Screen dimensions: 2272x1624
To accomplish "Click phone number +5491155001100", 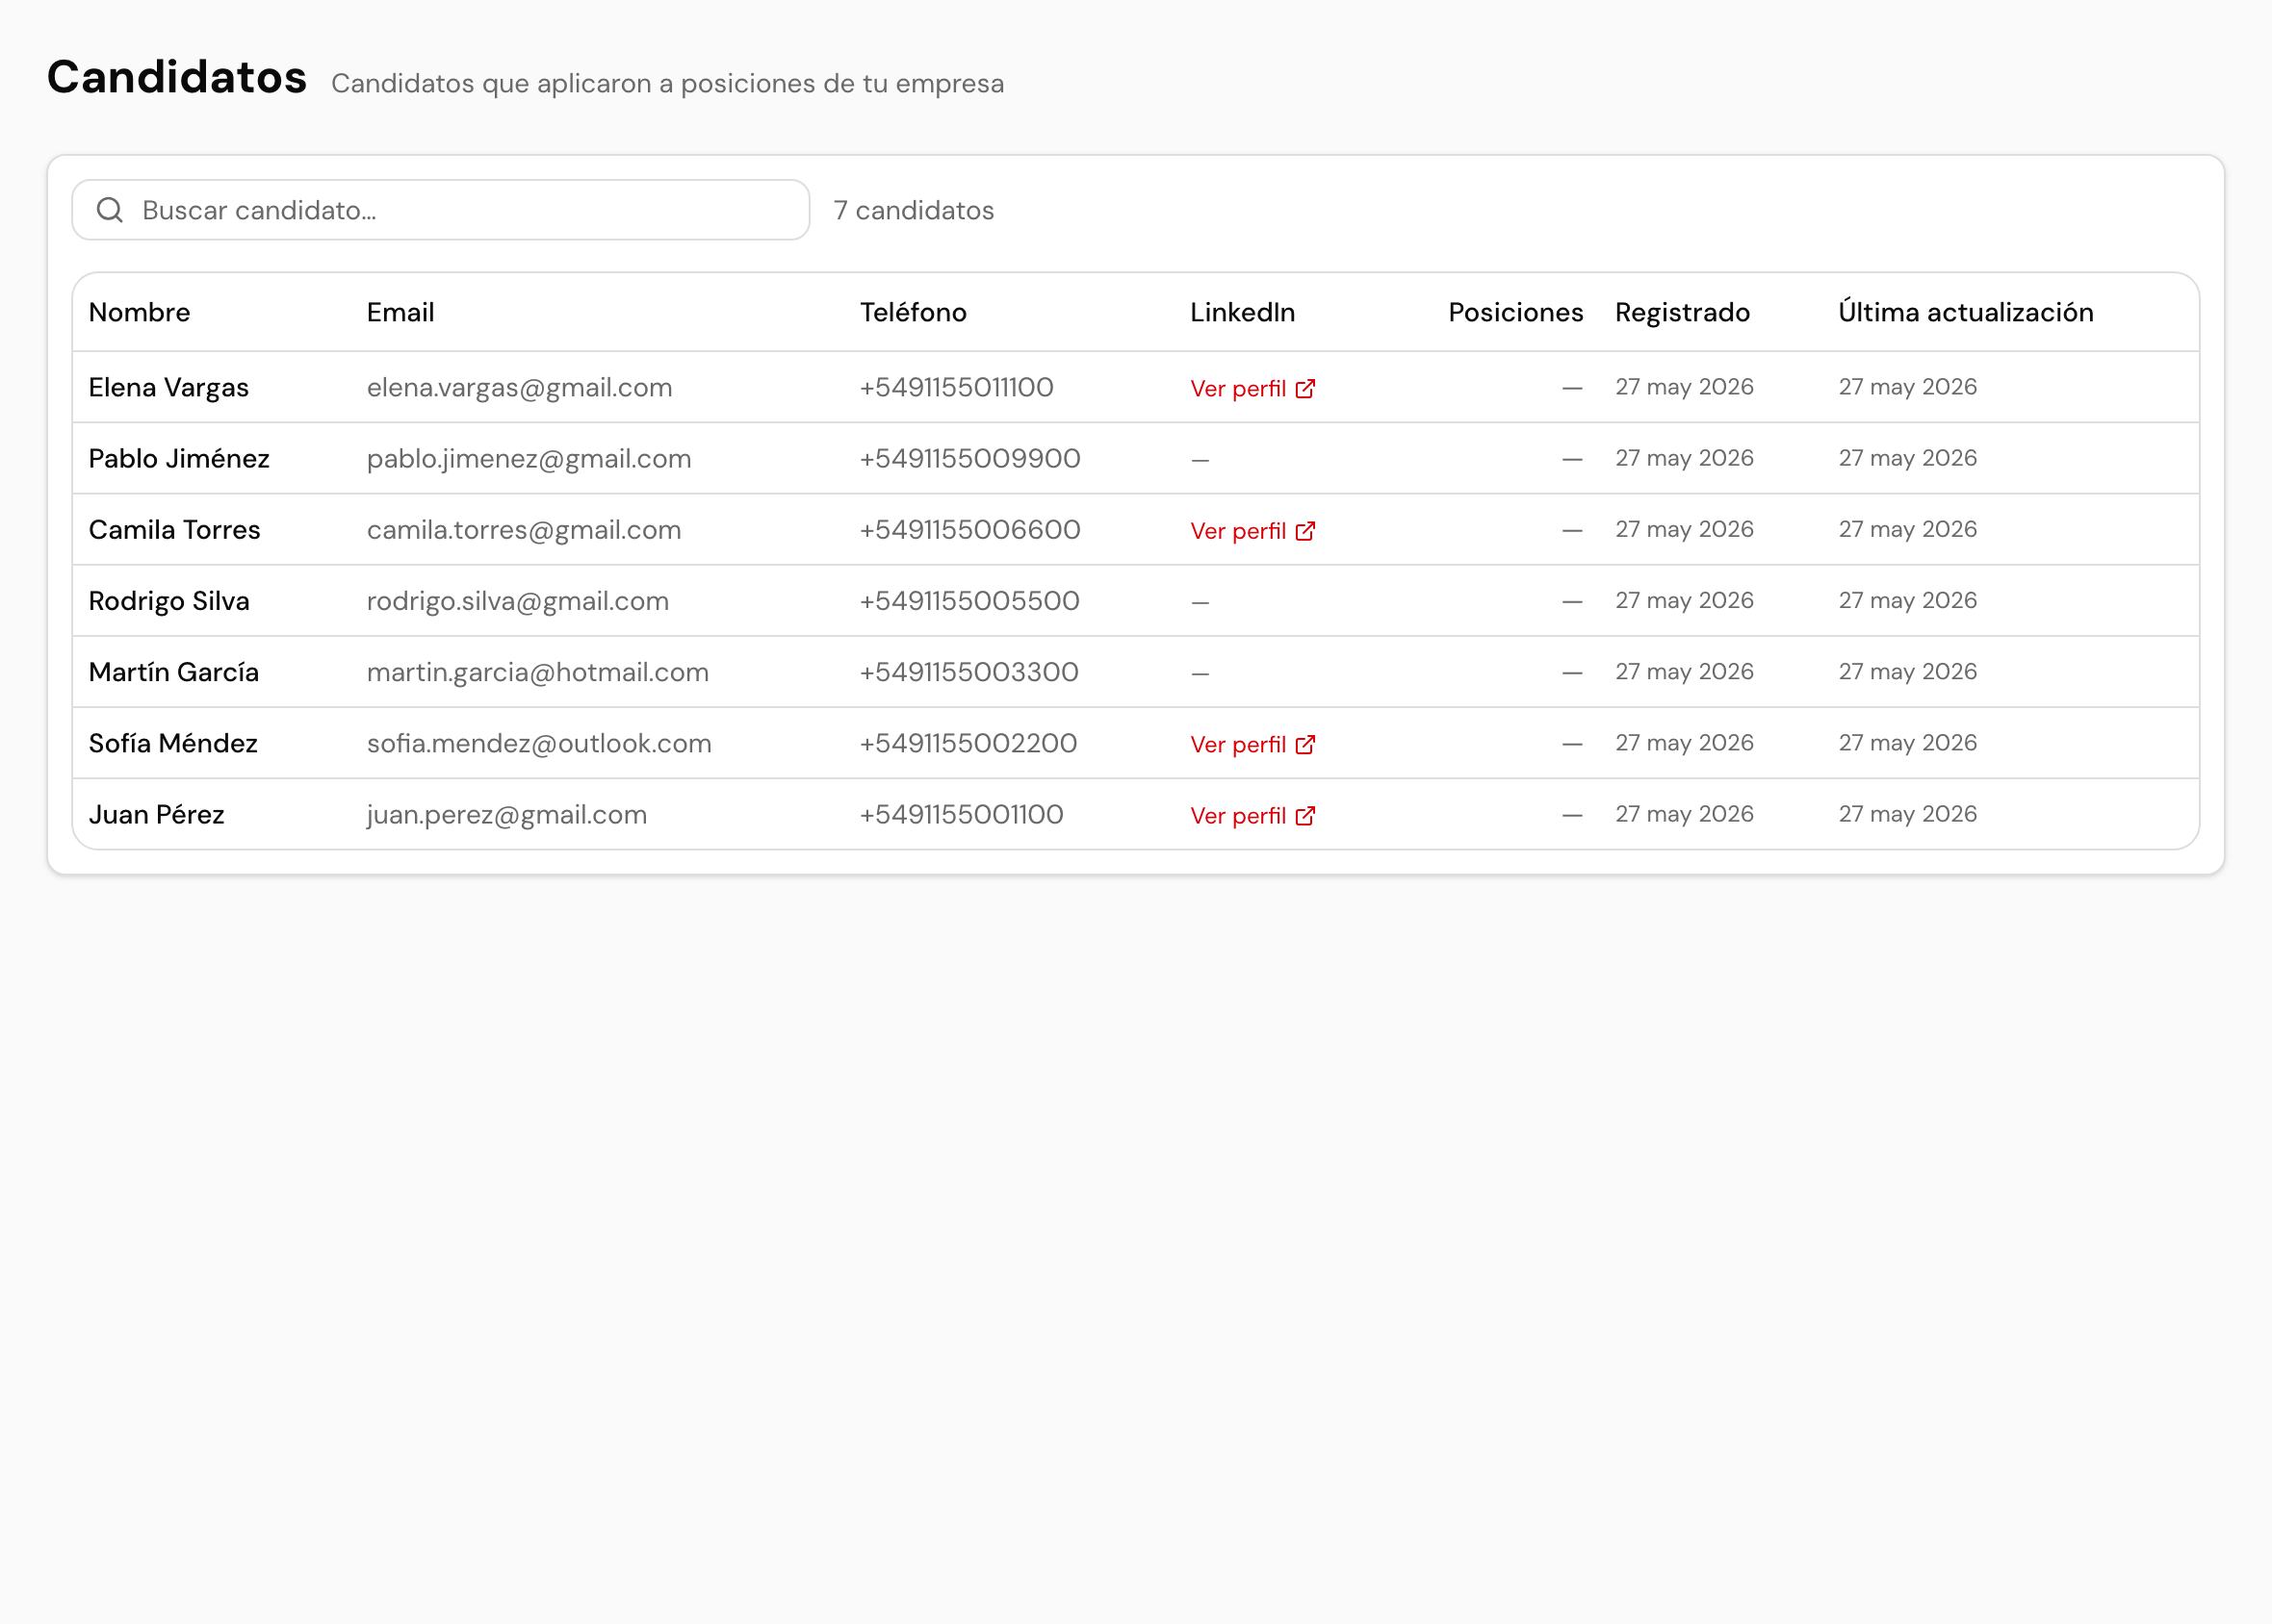I will 962,814.
